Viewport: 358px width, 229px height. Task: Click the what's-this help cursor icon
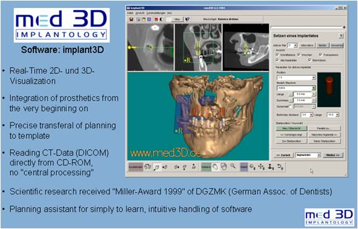pos(188,19)
